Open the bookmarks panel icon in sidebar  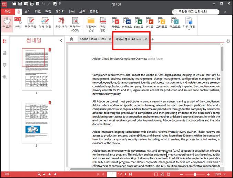(x=4, y=53)
